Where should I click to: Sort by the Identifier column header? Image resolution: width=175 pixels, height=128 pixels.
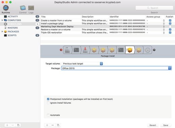click(127, 17)
